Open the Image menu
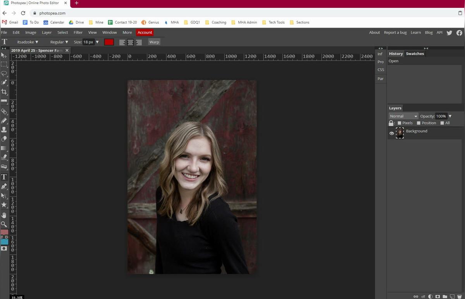Viewport: 465px width, 299px height. (31, 33)
